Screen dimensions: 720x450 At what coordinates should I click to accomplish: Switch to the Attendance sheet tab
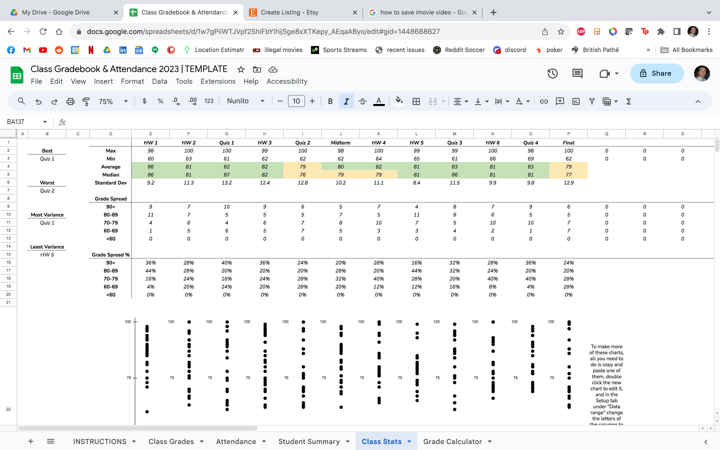click(x=236, y=441)
